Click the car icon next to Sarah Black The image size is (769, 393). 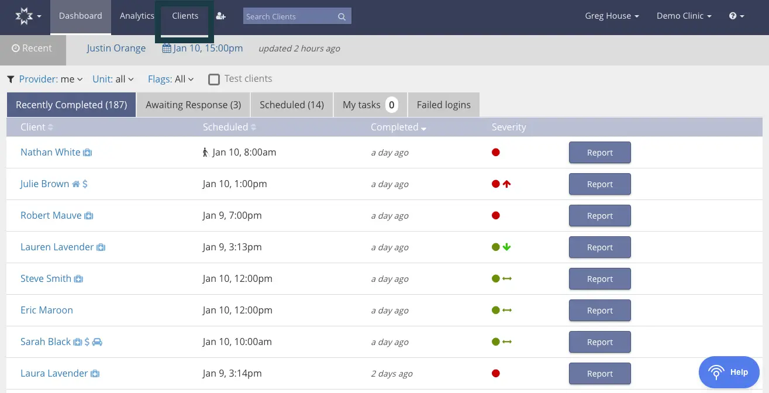(x=97, y=342)
